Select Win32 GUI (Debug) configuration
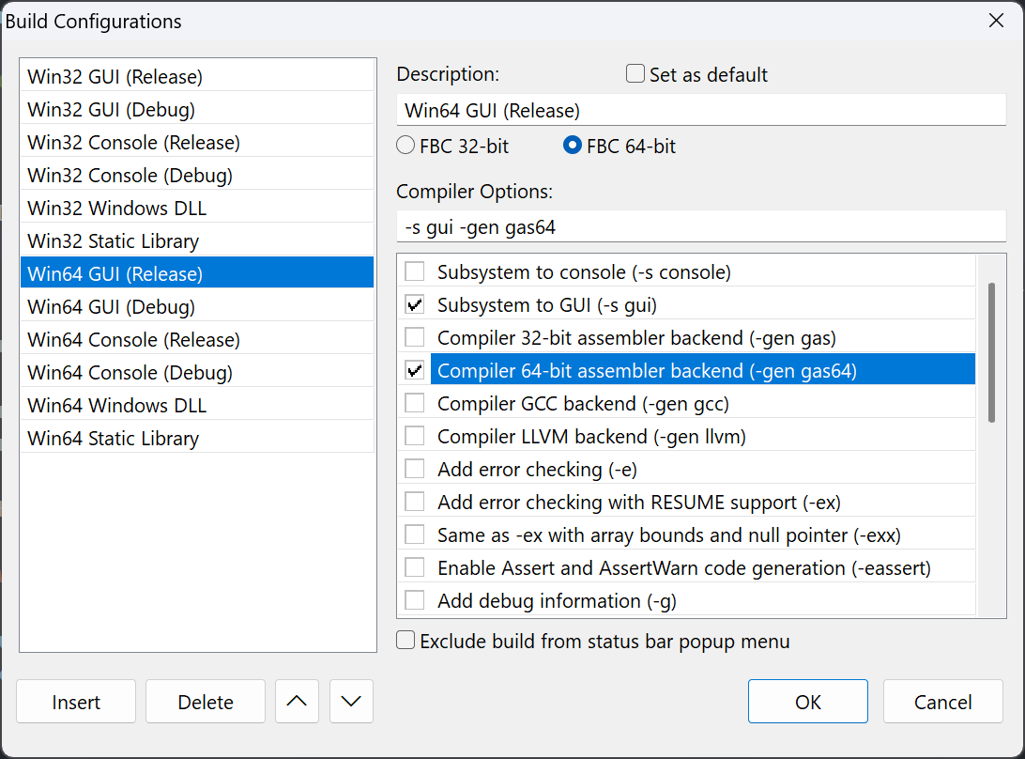Viewport: 1025px width, 759px height. point(197,109)
